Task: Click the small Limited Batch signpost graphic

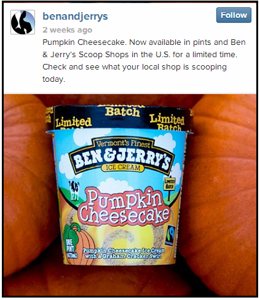Action: point(170,188)
